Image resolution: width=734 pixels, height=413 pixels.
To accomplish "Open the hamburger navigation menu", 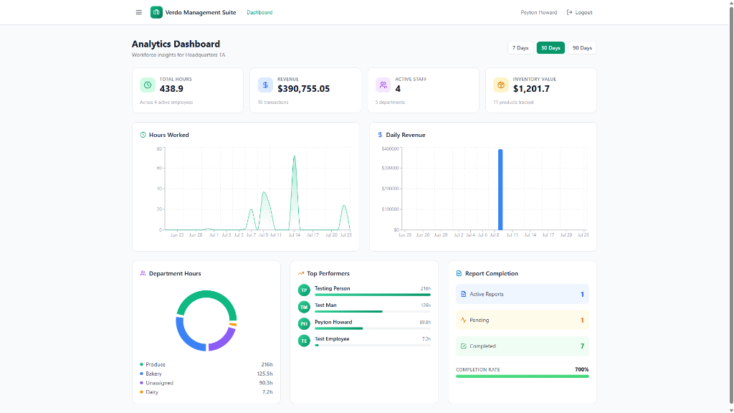I will pos(138,12).
